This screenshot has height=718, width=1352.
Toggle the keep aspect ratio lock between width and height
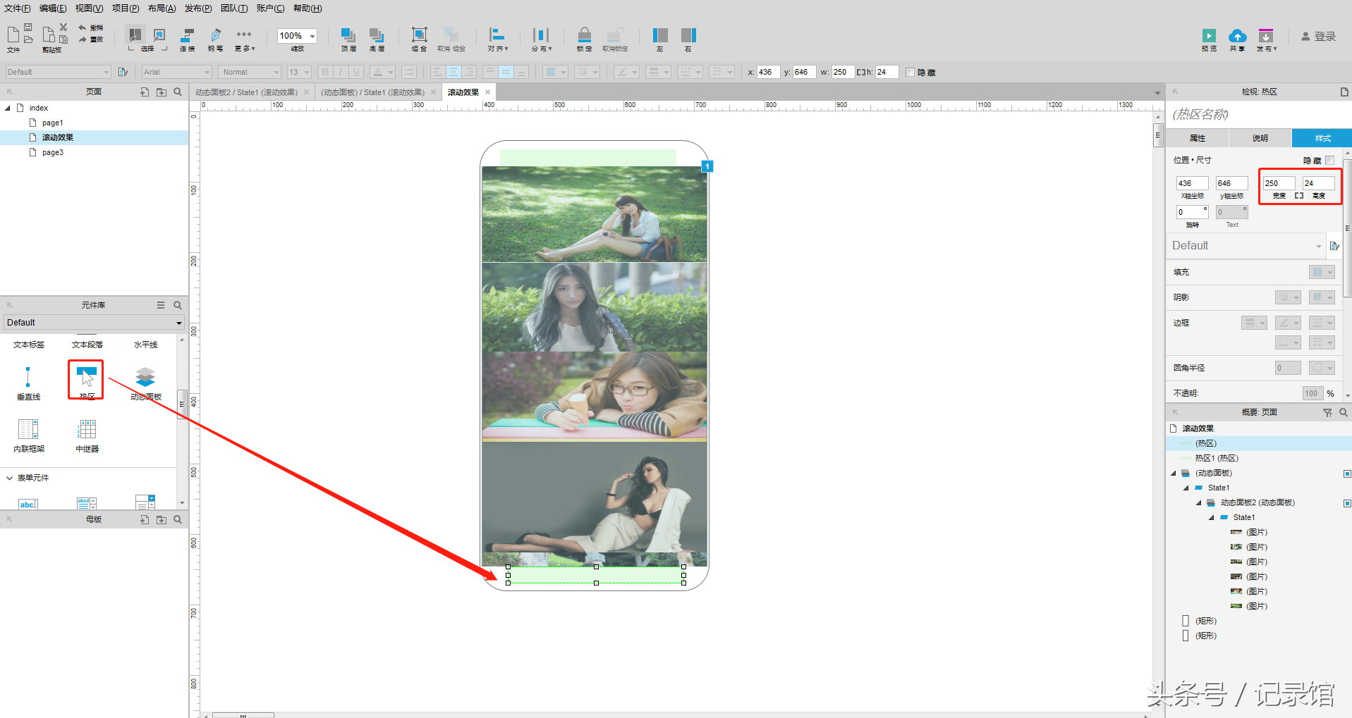[1299, 196]
